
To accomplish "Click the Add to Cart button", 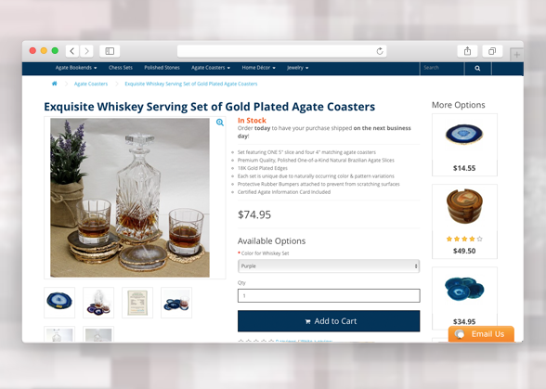I will (329, 321).
